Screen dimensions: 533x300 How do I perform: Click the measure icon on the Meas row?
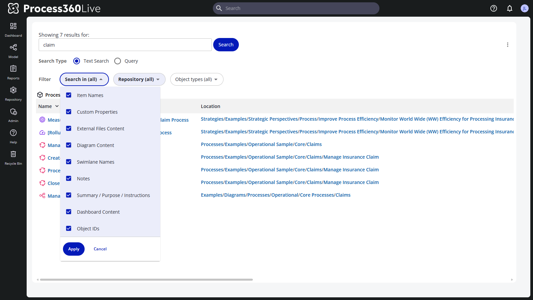pyautogui.click(x=42, y=120)
